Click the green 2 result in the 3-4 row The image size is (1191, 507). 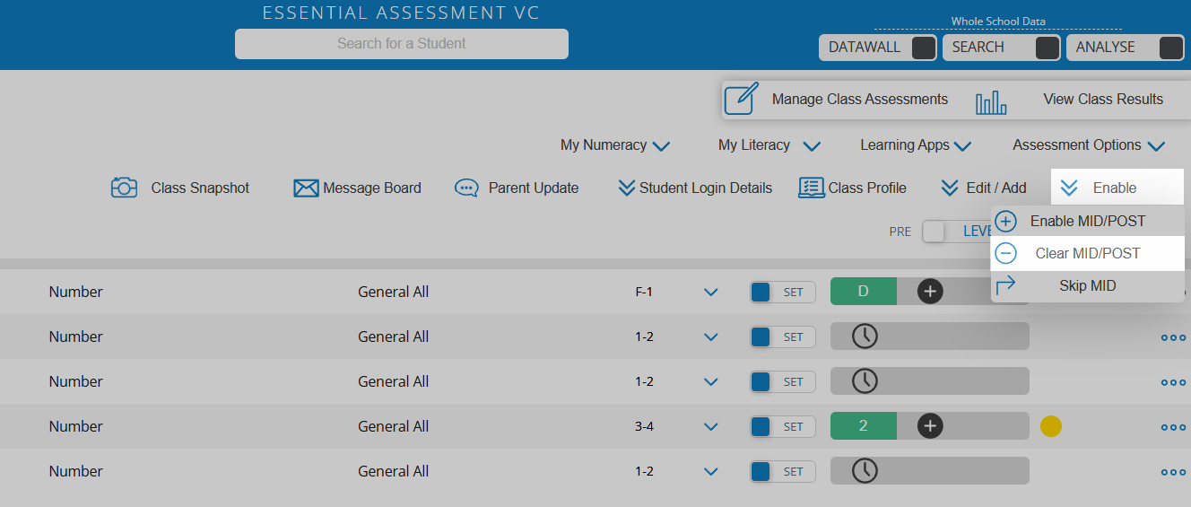(x=864, y=425)
